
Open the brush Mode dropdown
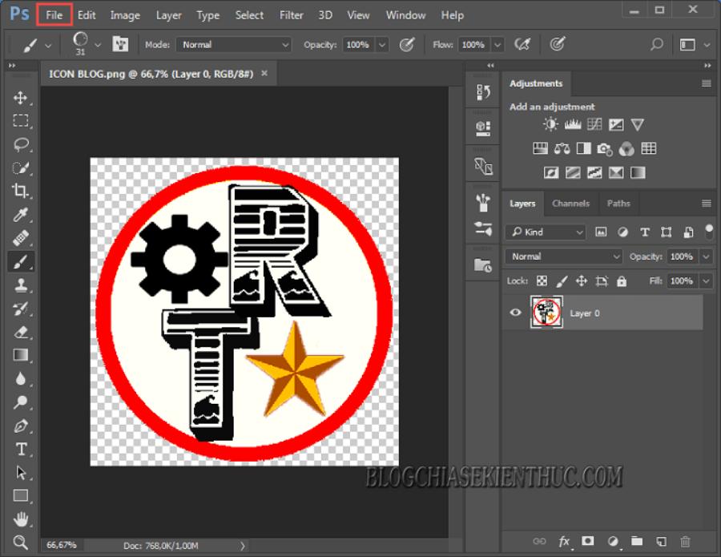pyautogui.click(x=234, y=45)
